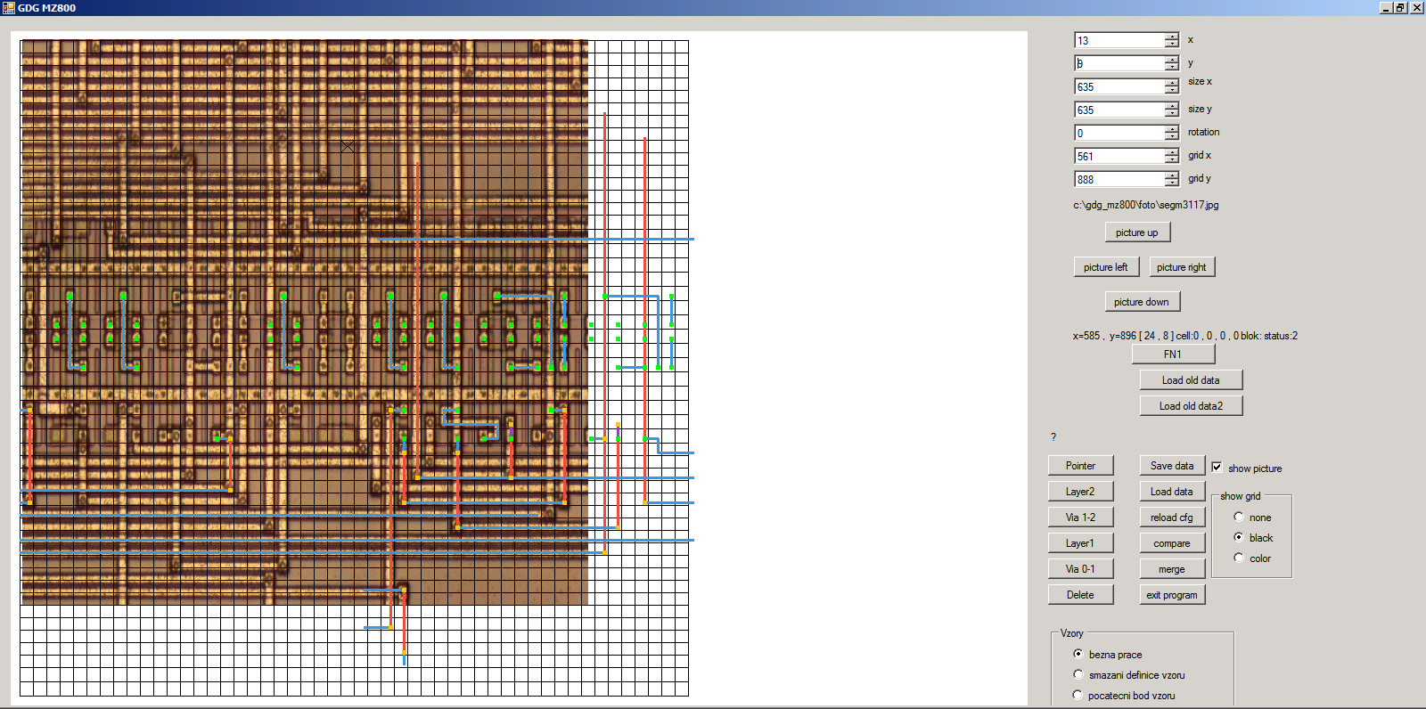The height and width of the screenshot is (709, 1426).
Task: Click the 'exit program' button
Action: pyautogui.click(x=1171, y=595)
